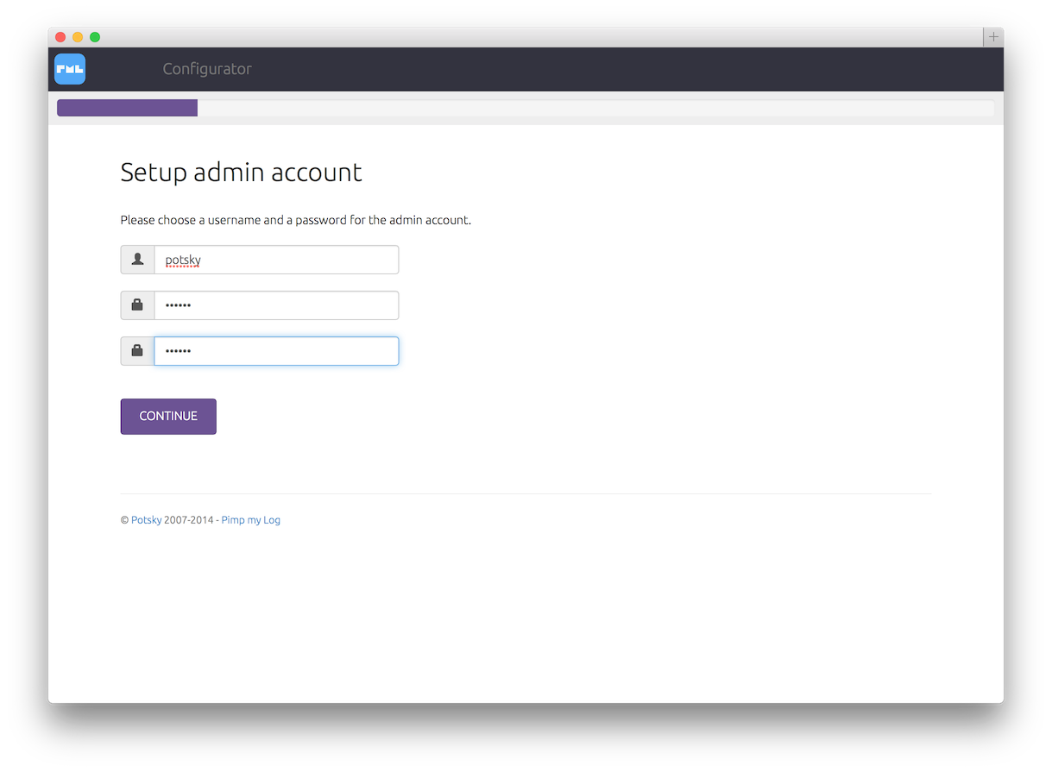Click the instruction text about choosing username
Screen dimensions: 1052x772
point(295,220)
